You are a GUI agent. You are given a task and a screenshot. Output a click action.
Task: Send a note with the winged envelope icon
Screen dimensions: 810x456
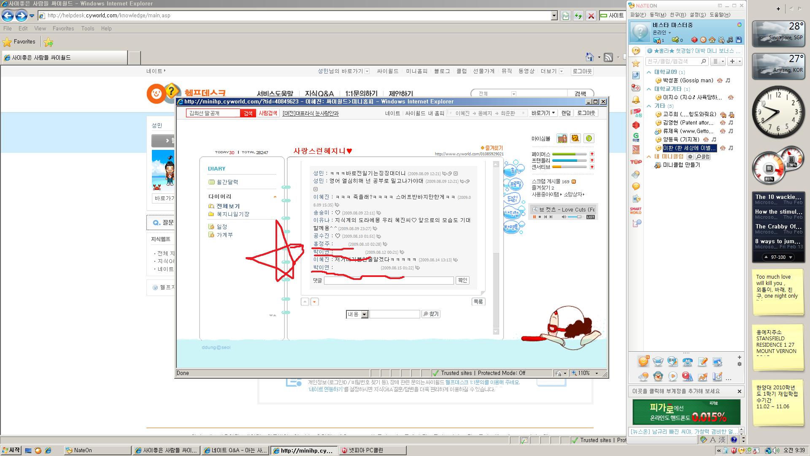658,361
